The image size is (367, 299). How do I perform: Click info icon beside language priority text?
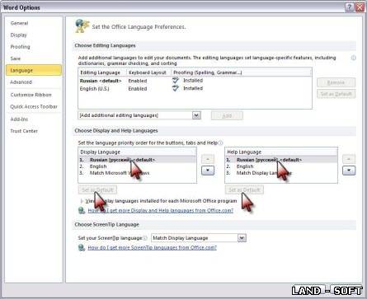pos(220,142)
